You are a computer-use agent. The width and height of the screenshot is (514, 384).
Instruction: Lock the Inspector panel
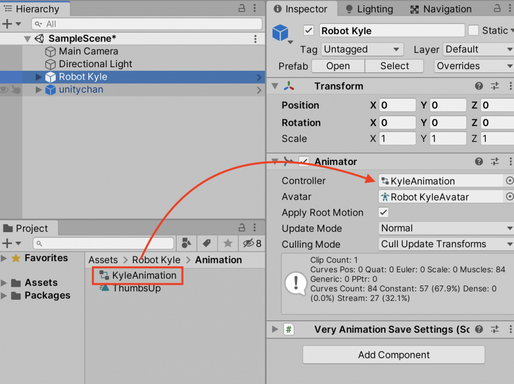(x=497, y=8)
